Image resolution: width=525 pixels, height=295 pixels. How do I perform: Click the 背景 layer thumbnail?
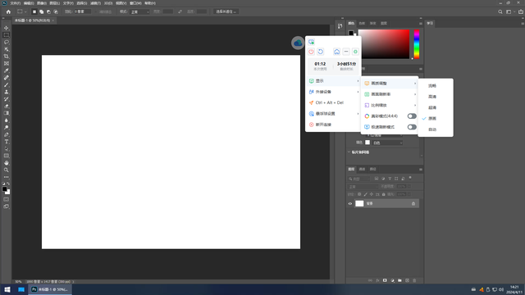point(359,203)
